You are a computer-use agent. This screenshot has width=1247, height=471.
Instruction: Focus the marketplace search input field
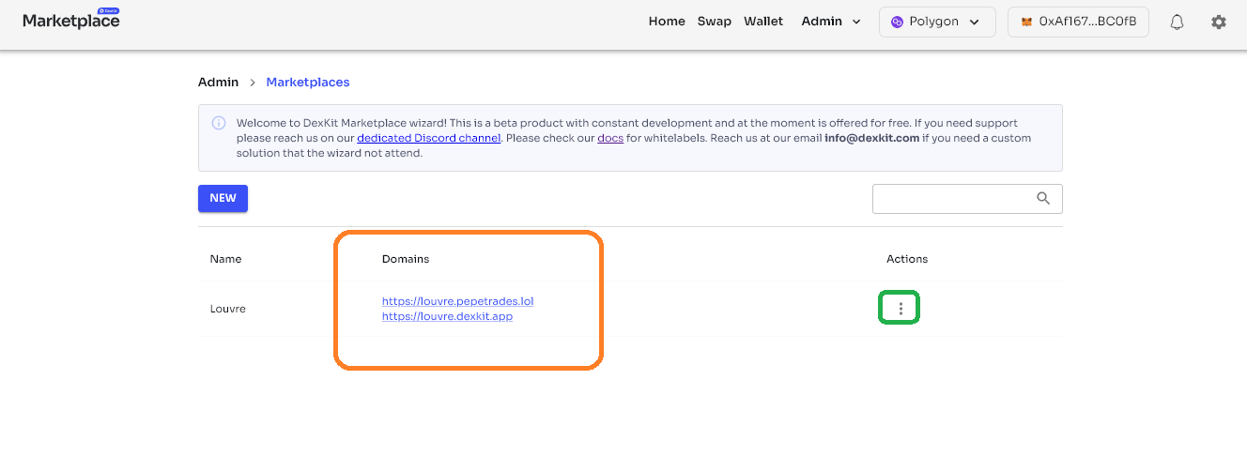pyautogui.click(x=953, y=199)
